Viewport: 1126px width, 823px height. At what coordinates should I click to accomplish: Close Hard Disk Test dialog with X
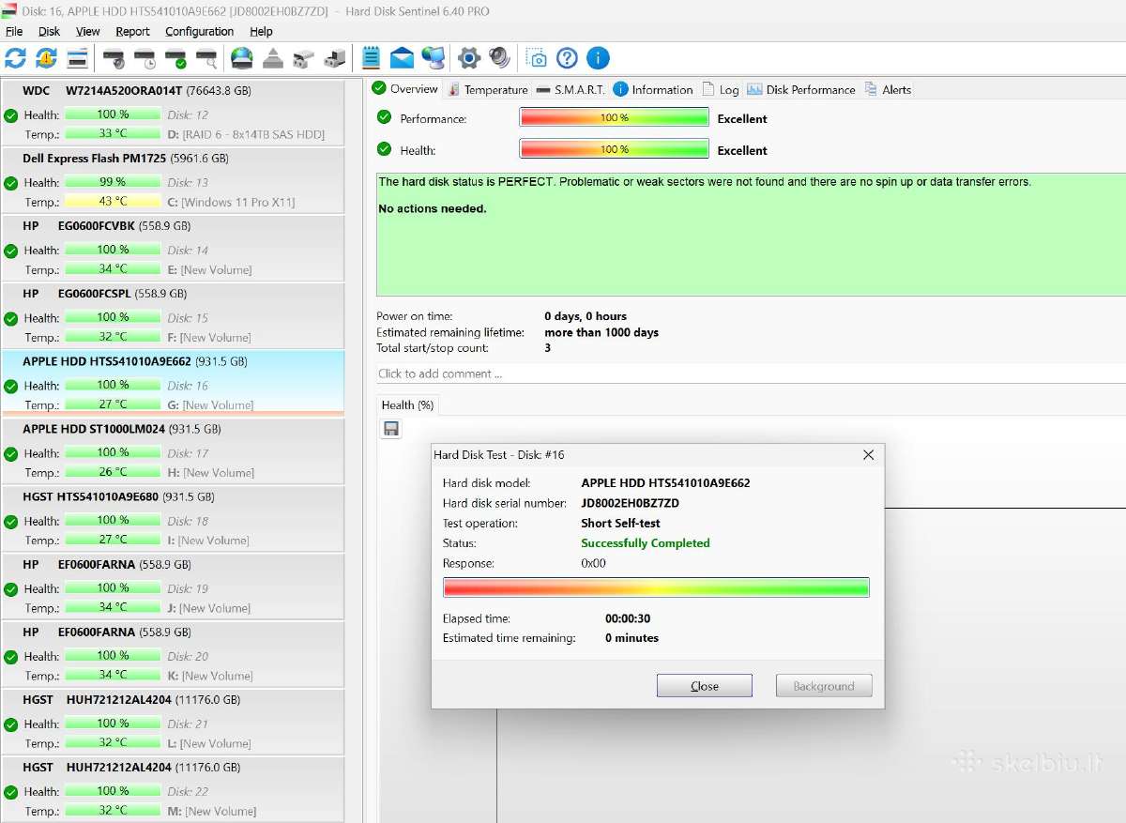(x=868, y=454)
